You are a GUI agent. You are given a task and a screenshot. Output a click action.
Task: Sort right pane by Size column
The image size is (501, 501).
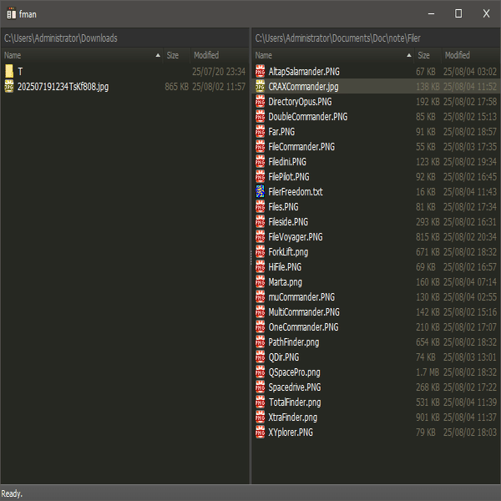point(428,55)
